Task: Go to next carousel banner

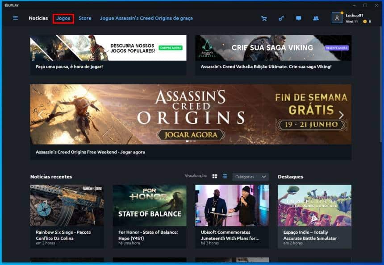Action: click(x=341, y=115)
